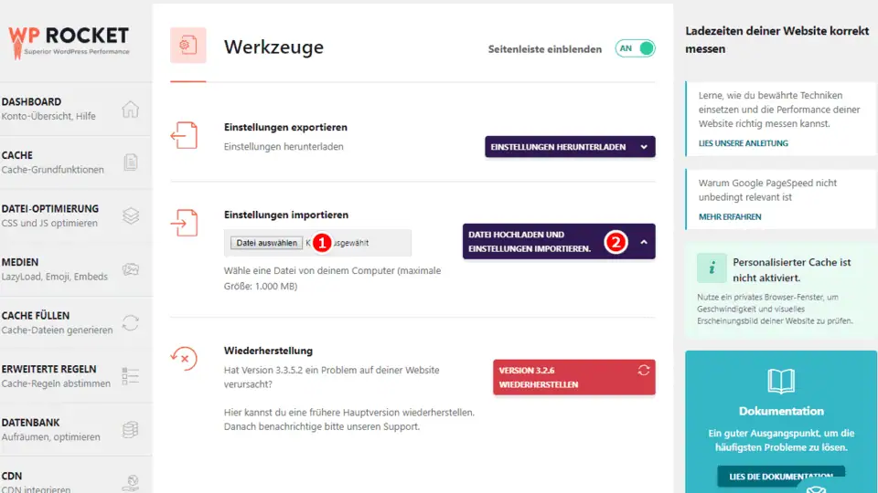The width and height of the screenshot is (878, 493).
Task: Click the Werkzeuge page heading
Action: [273, 47]
